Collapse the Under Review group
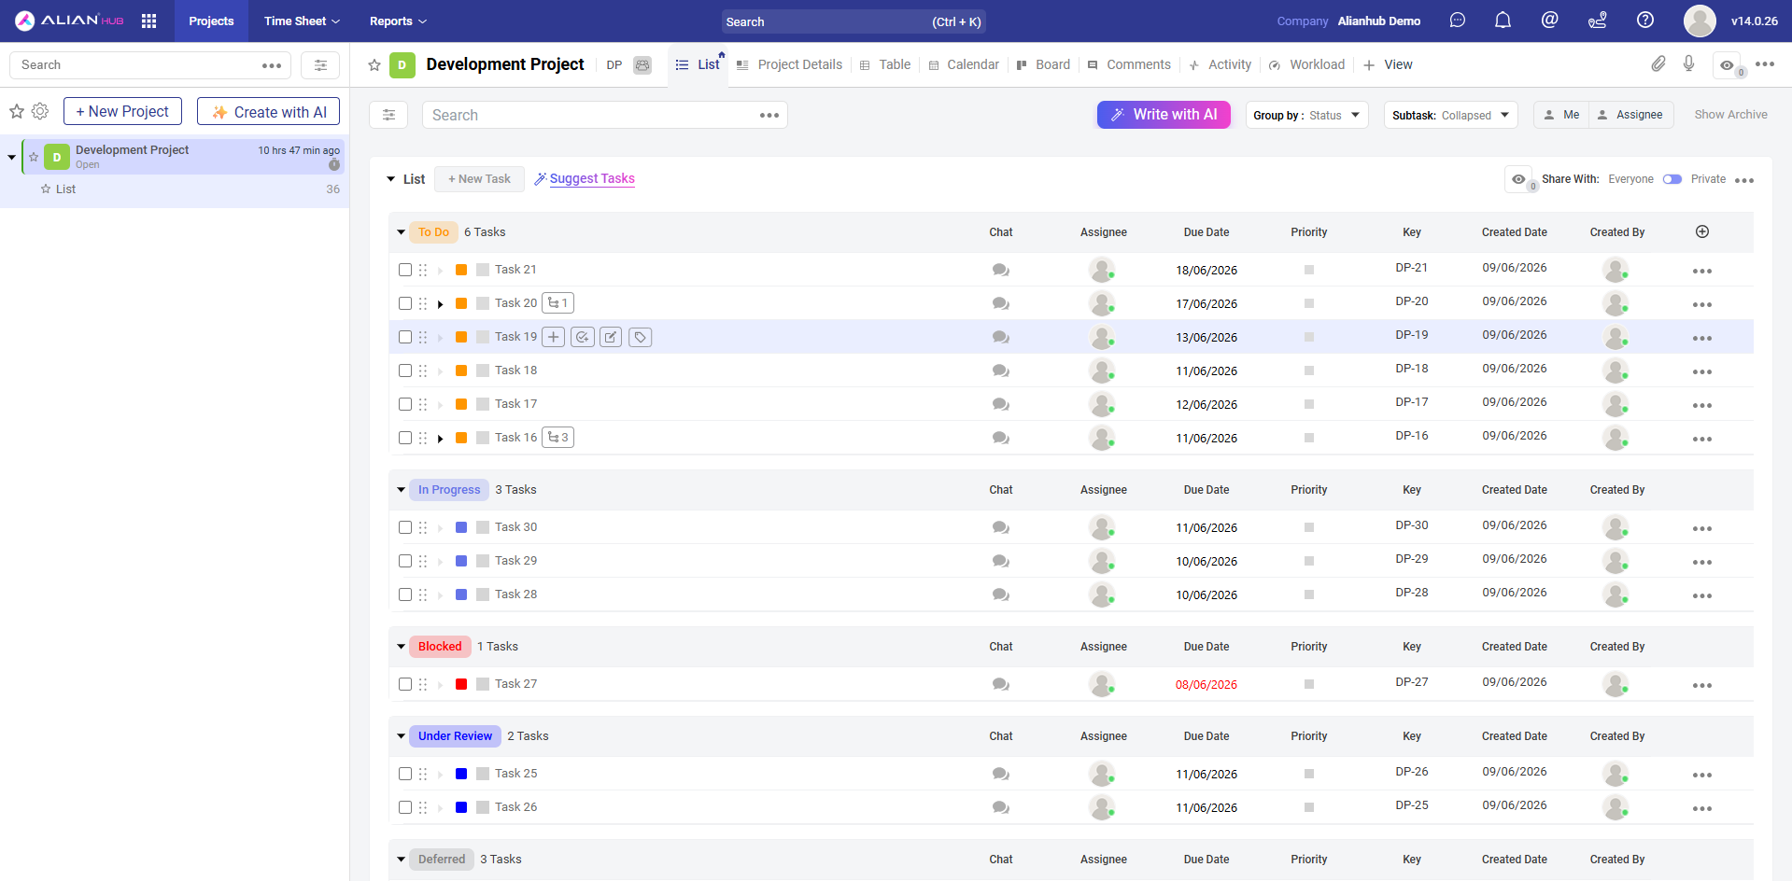 click(402, 736)
